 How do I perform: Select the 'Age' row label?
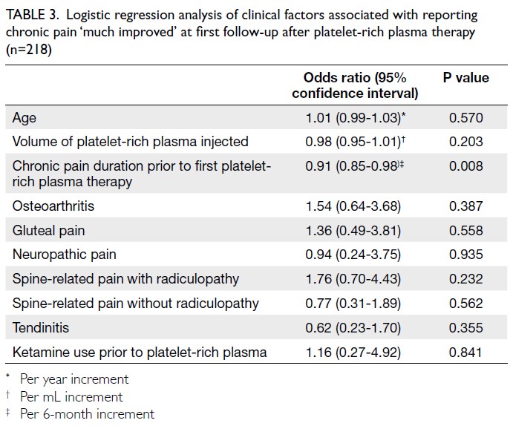[24, 117]
